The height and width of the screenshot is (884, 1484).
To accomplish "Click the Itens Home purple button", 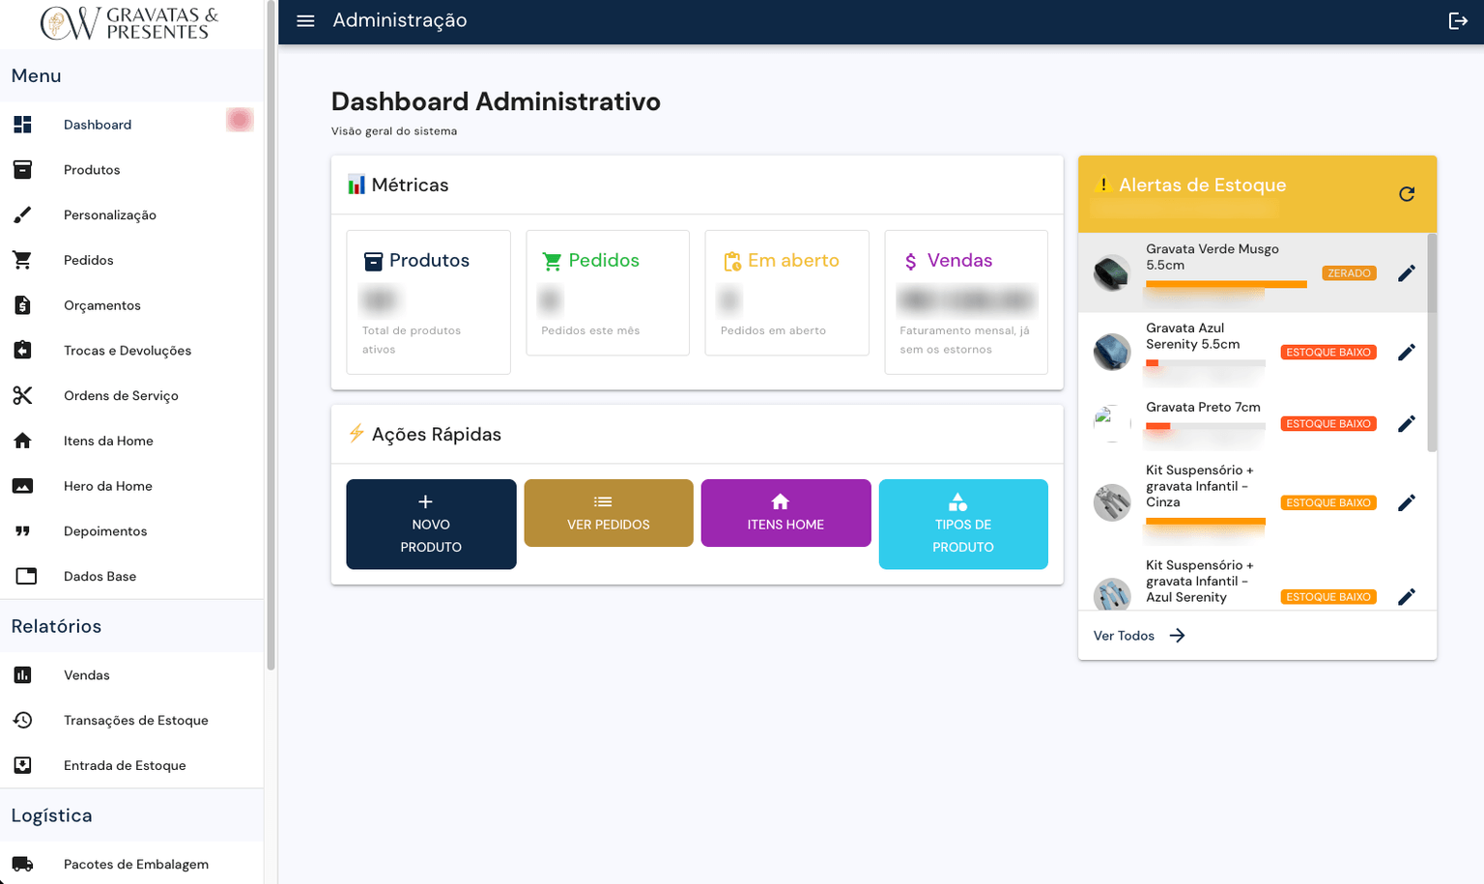I will click(x=785, y=513).
